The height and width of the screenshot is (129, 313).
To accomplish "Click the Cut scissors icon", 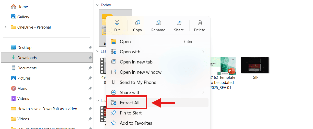I will click(x=117, y=23).
